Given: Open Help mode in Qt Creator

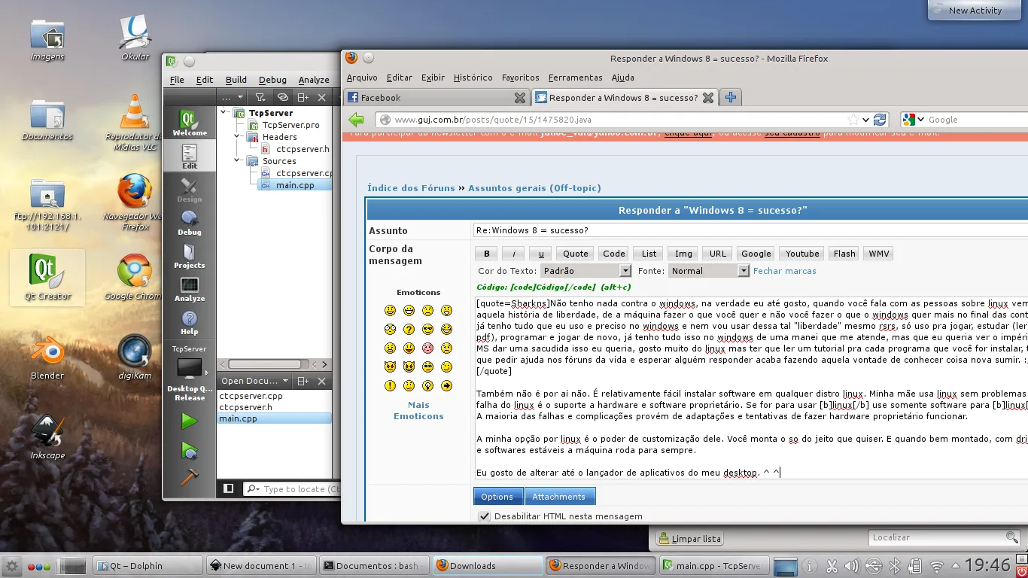Looking at the screenshot, I should click(x=190, y=322).
